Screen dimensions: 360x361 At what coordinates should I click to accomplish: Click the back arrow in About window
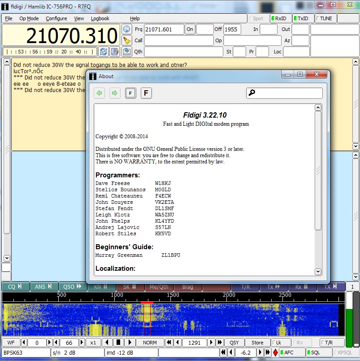click(x=100, y=93)
